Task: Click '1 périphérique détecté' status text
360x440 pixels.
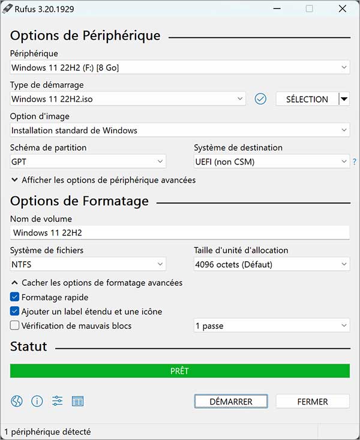Action: click(48, 432)
